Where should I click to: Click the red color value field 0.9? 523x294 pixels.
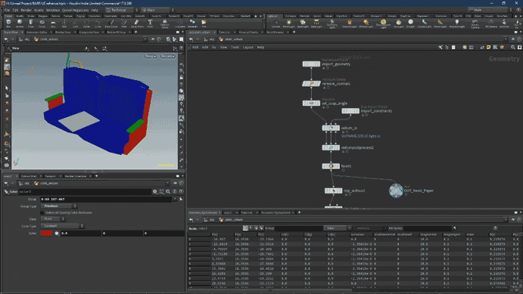[x=81, y=234]
